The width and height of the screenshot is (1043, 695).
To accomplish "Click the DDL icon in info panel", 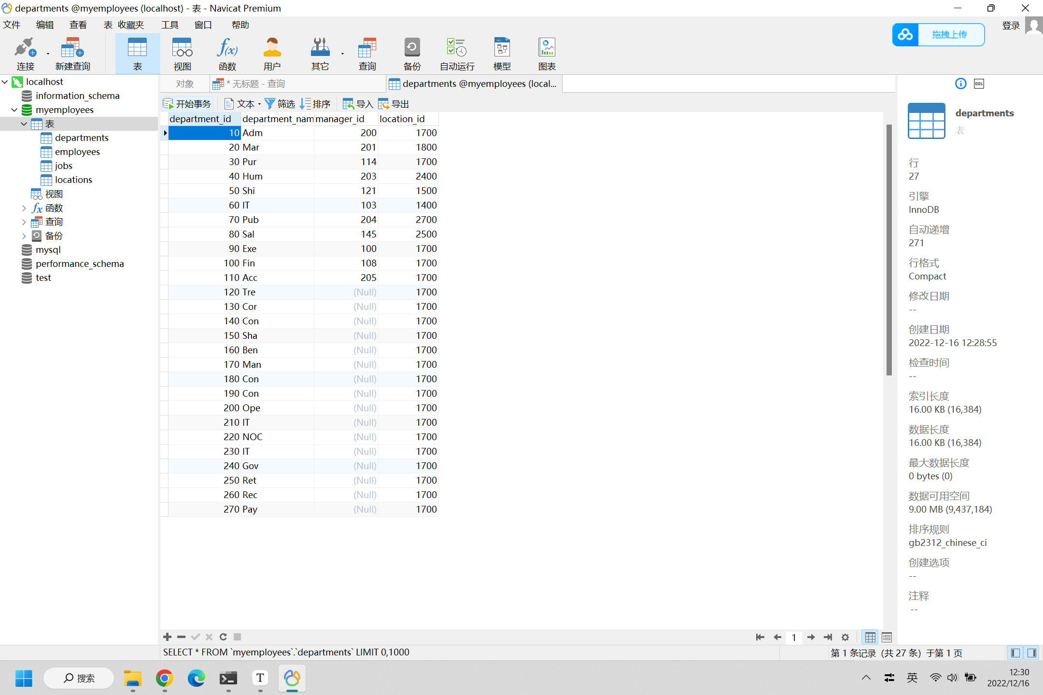I will [x=979, y=84].
